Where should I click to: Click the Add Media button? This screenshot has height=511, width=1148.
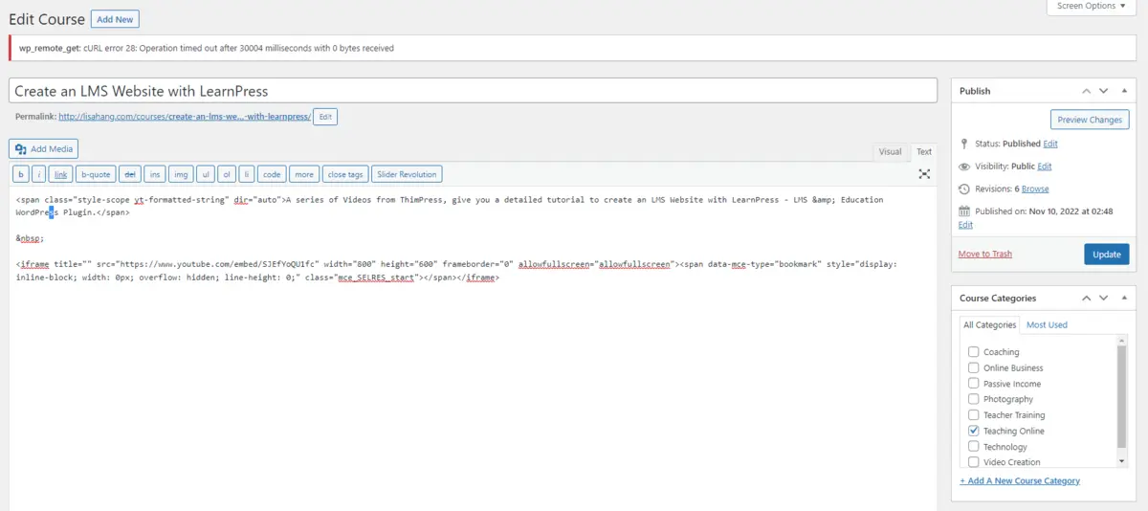[44, 149]
